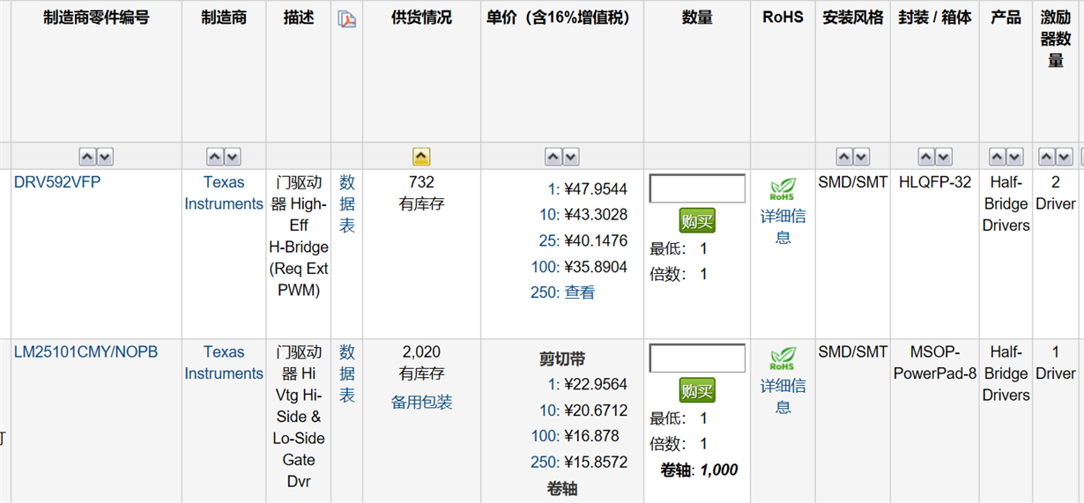The width and height of the screenshot is (1084, 503).
Task: Focus quantity input for LM25101CMY/NOPB
Action: tap(697, 359)
